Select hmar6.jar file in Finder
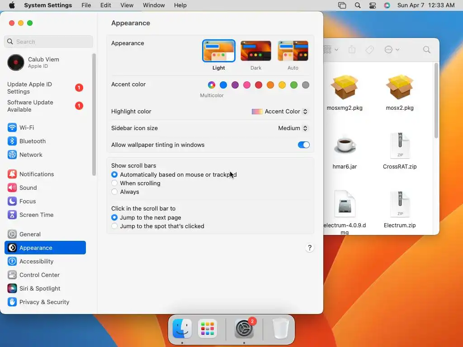The image size is (463, 347). [x=345, y=151]
